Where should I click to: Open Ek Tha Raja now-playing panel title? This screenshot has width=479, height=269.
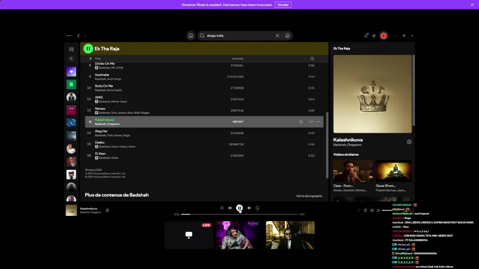click(342, 49)
